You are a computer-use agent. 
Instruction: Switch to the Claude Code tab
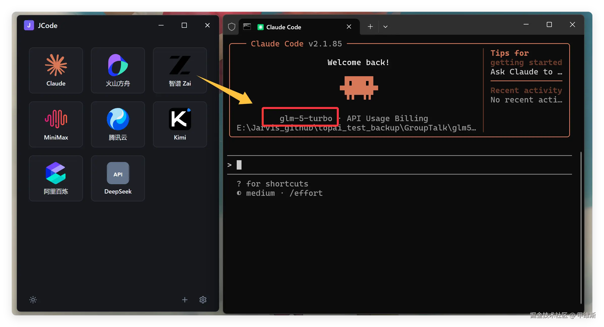(x=284, y=27)
